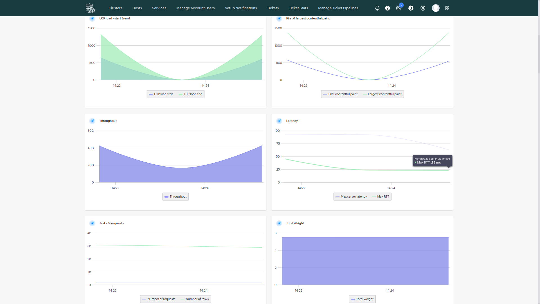
Task: Open Manage Account Users
Action: click(x=195, y=8)
